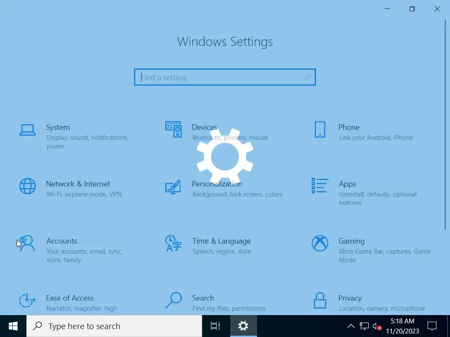Open the Devices keyboard-speaker icon
Screen dimensions: 450x337
pos(174,129)
